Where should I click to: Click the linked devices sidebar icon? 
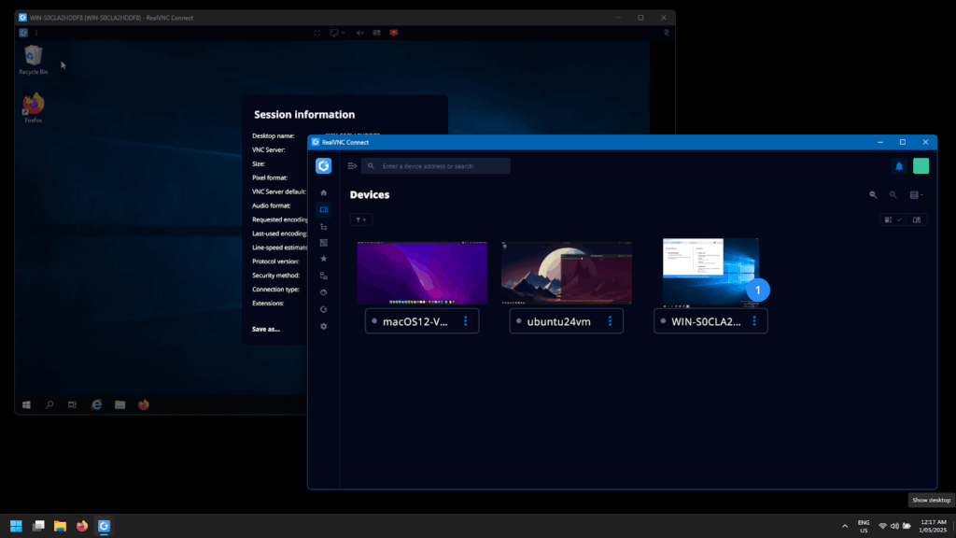tap(324, 276)
